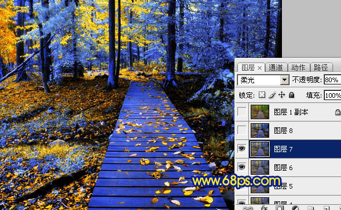The width and height of the screenshot is (341, 210).
Task: Click the lock position move icon
Action: pos(281,95)
